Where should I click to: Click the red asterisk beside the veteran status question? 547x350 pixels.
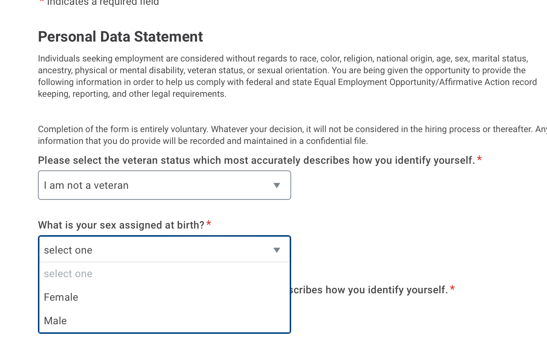point(479,159)
